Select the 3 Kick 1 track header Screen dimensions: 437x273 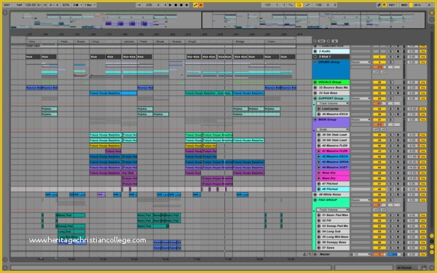click(x=331, y=57)
